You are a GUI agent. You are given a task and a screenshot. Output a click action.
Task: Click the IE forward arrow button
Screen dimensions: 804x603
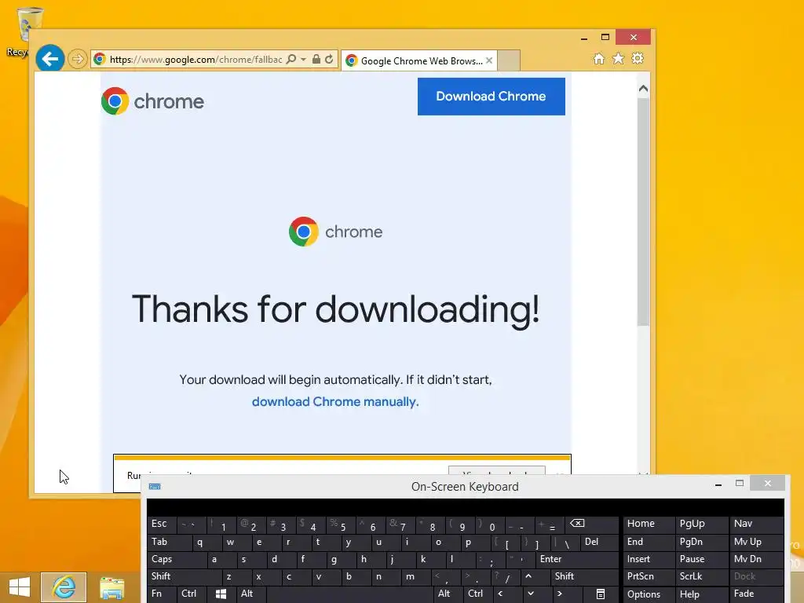coord(78,59)
